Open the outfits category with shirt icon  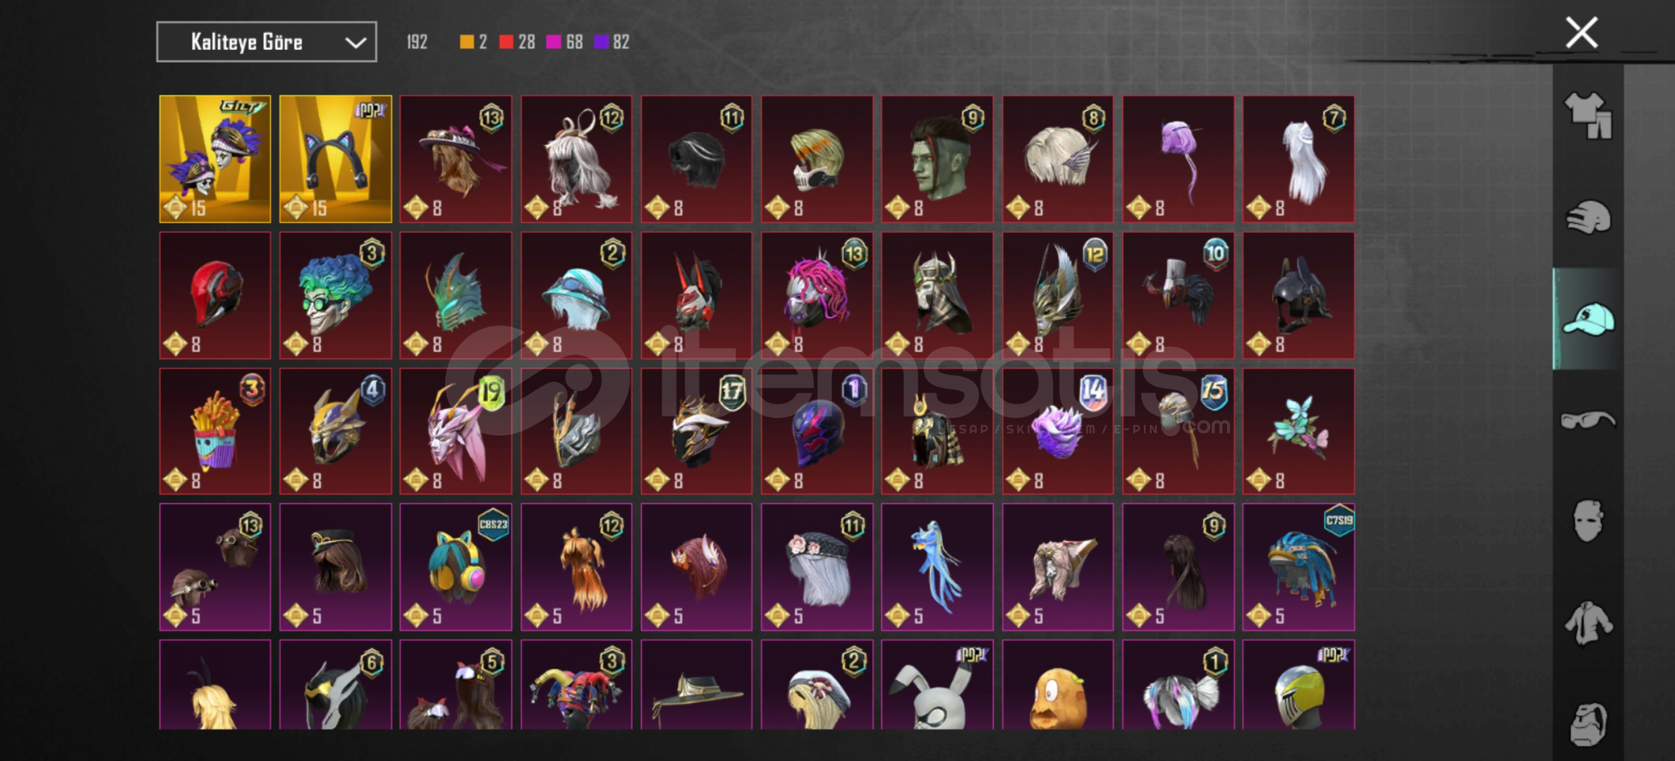coord(1588,116)
